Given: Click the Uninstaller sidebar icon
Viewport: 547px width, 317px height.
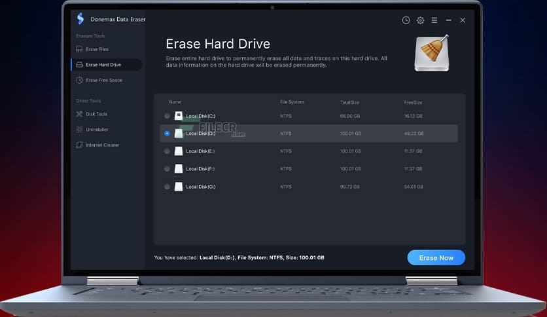Looking at the screenshot, I should (80, 130).
